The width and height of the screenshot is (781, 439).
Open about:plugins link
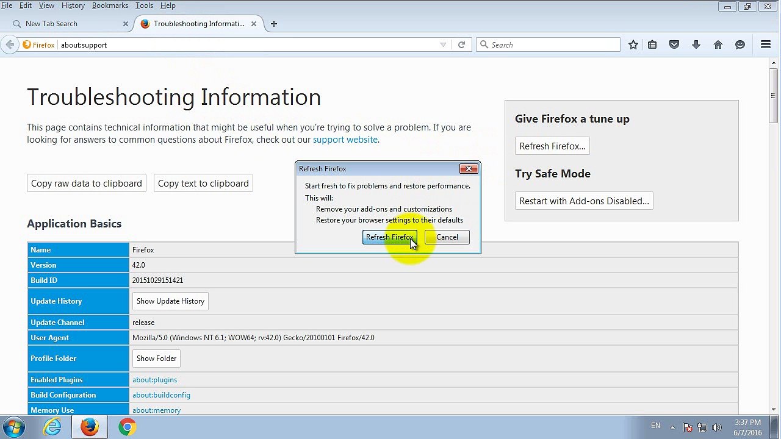pos(154,380)
